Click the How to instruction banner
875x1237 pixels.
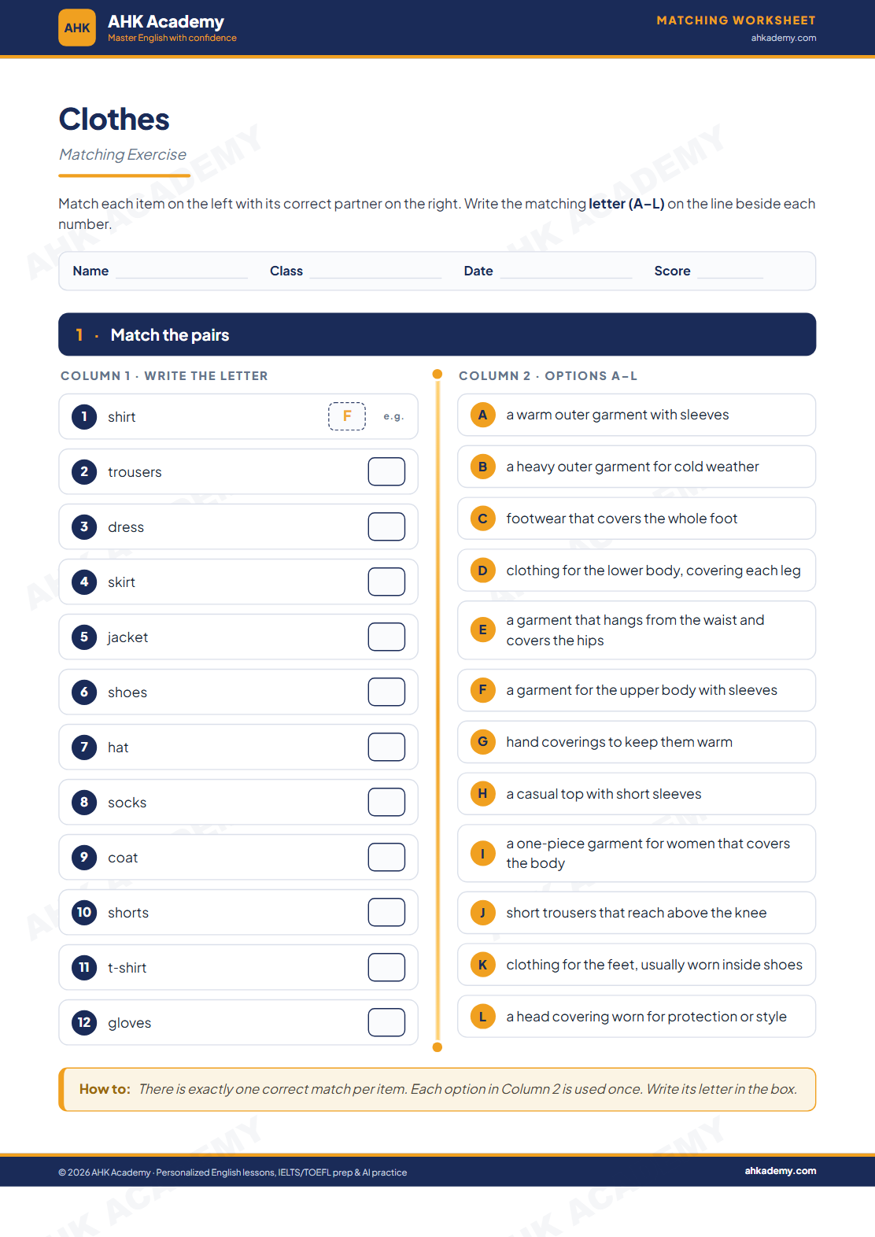(437, 1089)
